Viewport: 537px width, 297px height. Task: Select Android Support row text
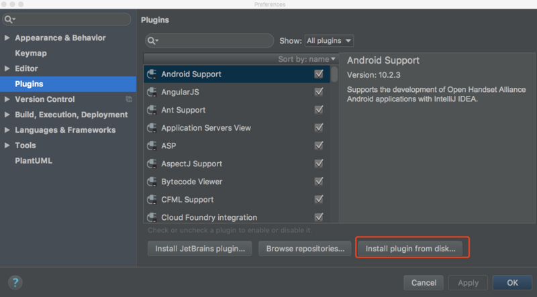click(x=191, y=74)
